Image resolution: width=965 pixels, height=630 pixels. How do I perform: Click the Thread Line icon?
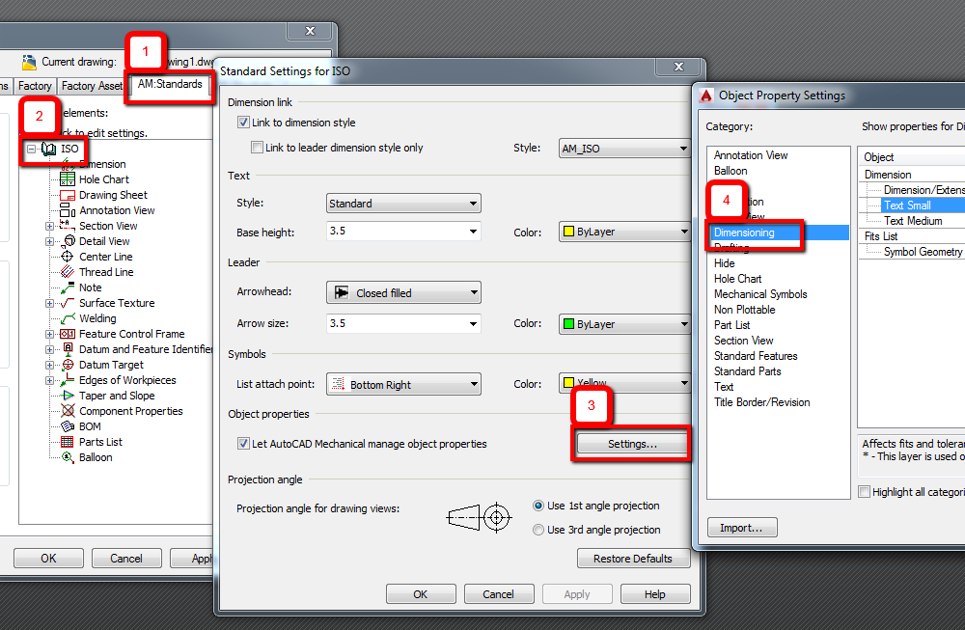68,272
